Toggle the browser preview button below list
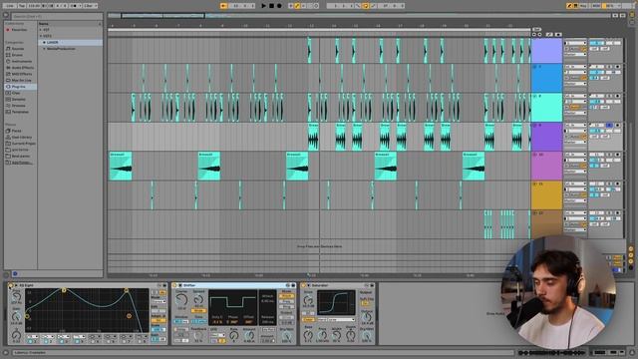 point(15,273)
